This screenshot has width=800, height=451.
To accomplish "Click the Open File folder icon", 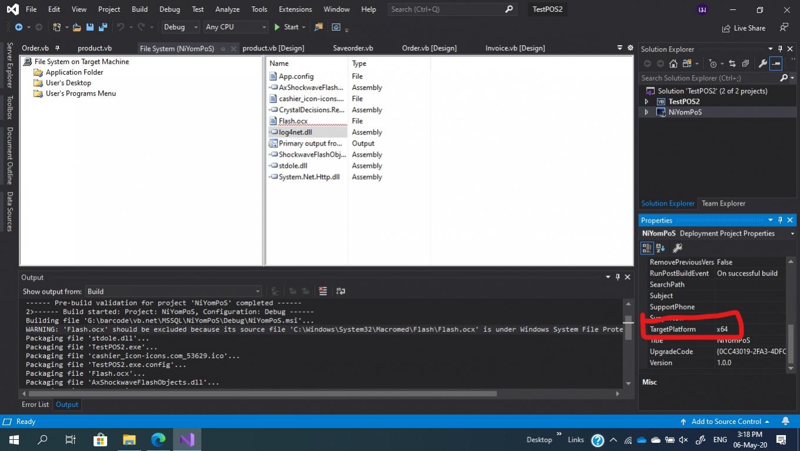I will pyautogui.click(x=77, y=27).
